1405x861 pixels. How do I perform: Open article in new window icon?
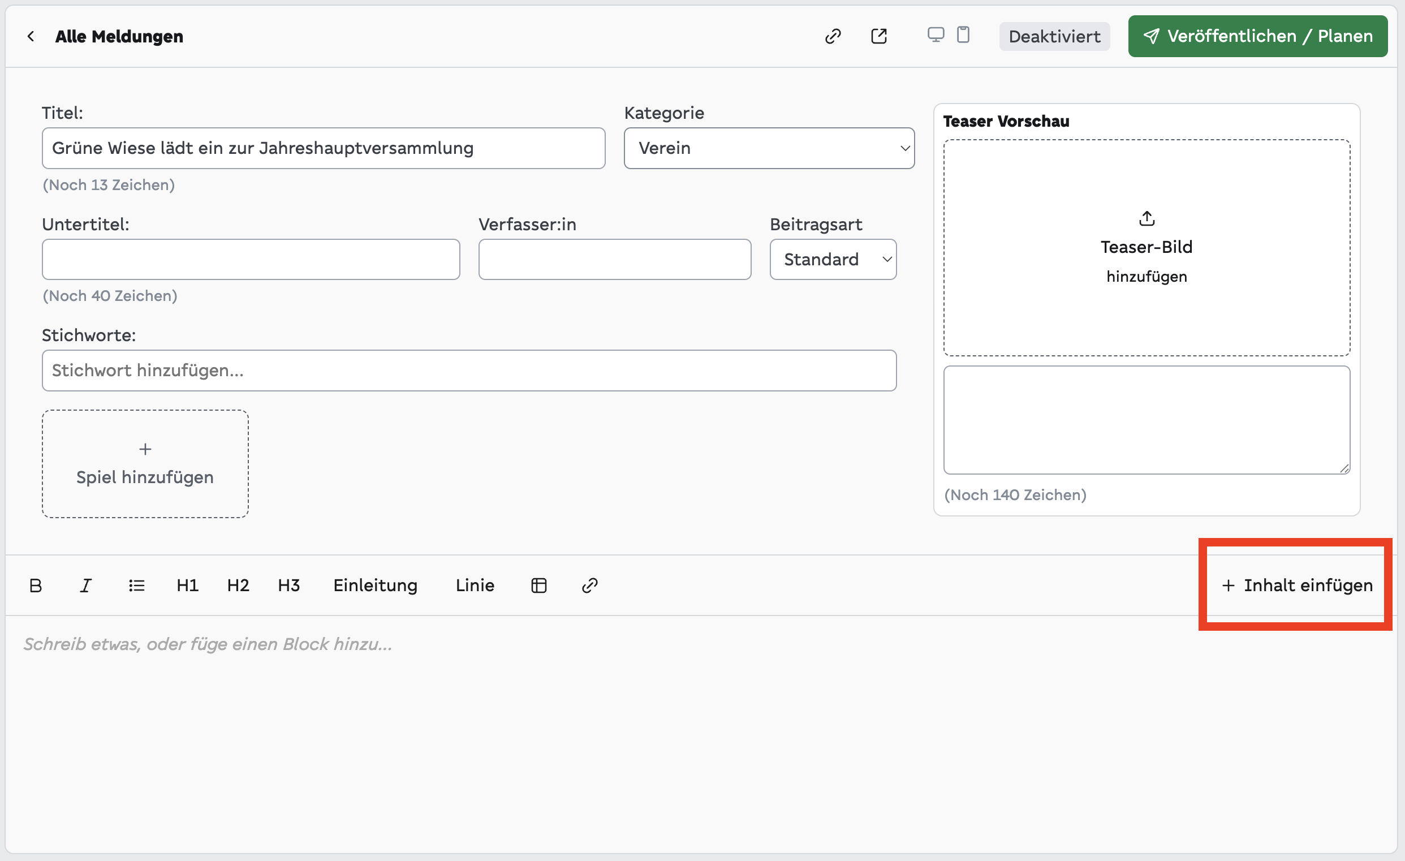point(879,37)
